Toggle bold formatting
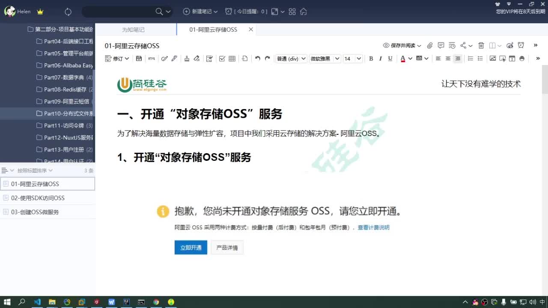The width and height of the screenshot is (548, 308). 371,59
